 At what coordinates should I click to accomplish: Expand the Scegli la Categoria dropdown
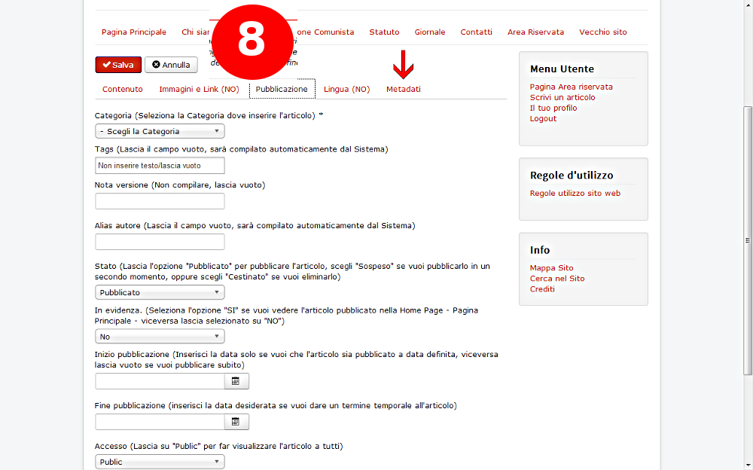(160, 131)
